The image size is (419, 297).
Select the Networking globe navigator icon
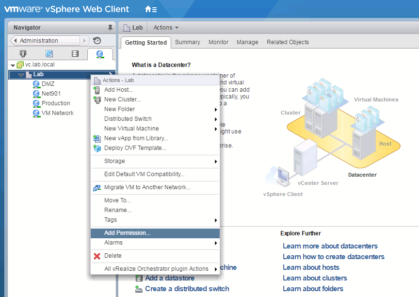(x=99, y=54)
